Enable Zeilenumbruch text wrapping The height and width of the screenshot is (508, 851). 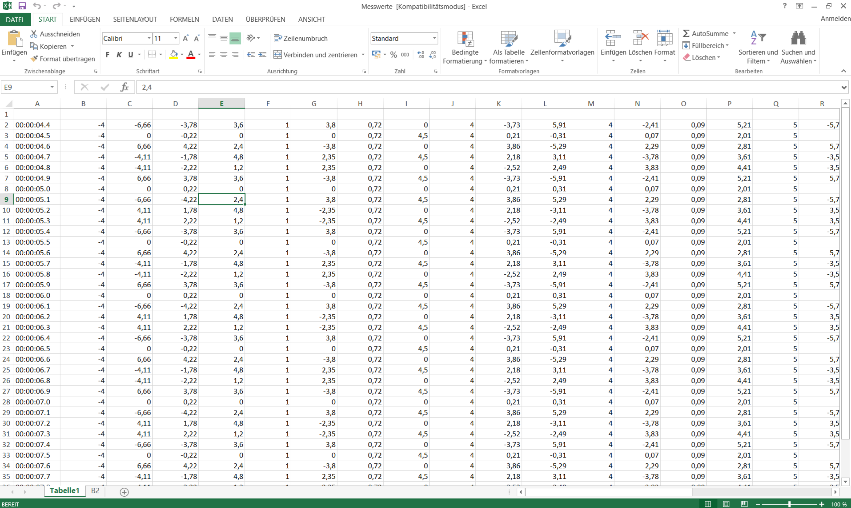(301, 38)
